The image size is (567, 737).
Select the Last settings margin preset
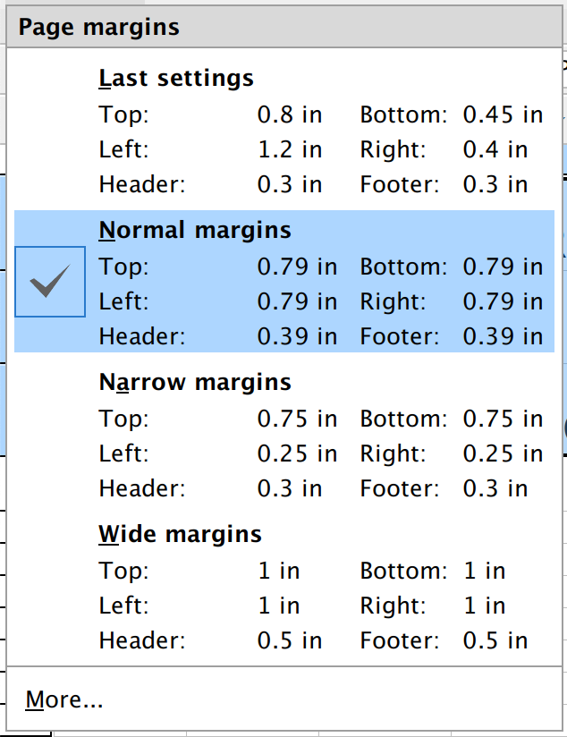coord(176,78)
